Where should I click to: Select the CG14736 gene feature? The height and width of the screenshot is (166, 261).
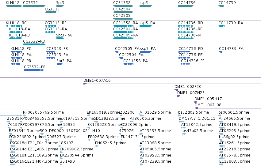click(x=186, y=6)
